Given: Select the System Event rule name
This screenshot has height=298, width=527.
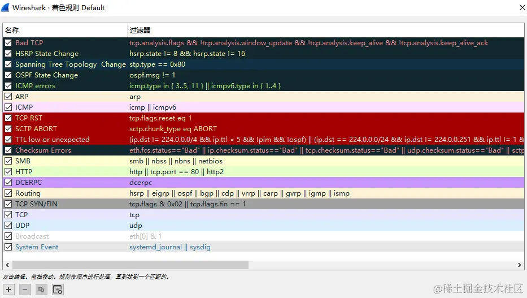Looking at the screenshot, I should click(37, 247).
